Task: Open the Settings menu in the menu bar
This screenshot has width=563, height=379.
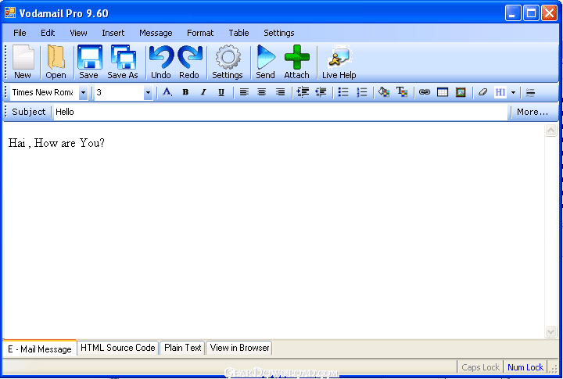Action: tap(279, 33)
